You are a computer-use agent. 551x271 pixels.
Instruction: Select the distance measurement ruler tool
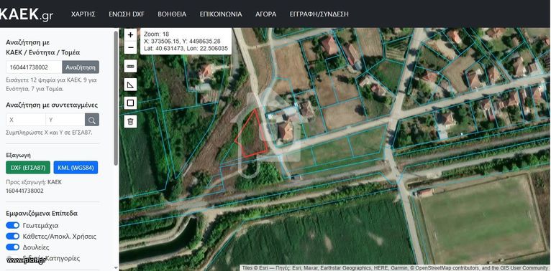tap(130, 66)
